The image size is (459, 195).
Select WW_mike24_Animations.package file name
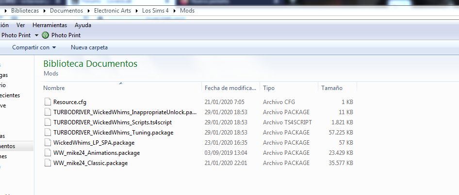coord(96,153)
